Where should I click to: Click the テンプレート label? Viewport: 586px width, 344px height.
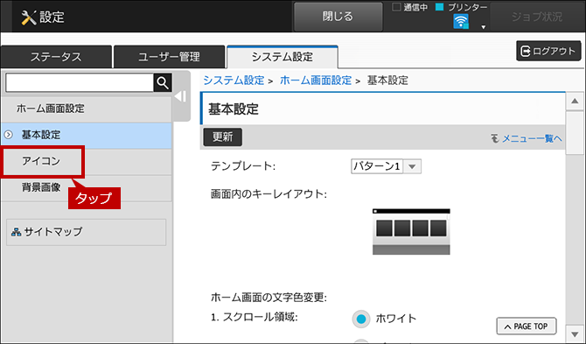[243, 166]
